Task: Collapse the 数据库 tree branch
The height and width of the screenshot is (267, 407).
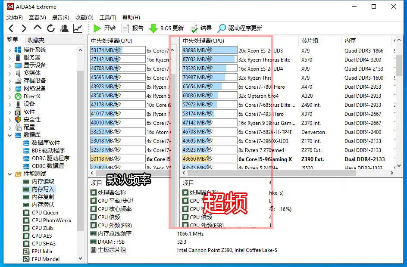Action: tap(9, 134)
